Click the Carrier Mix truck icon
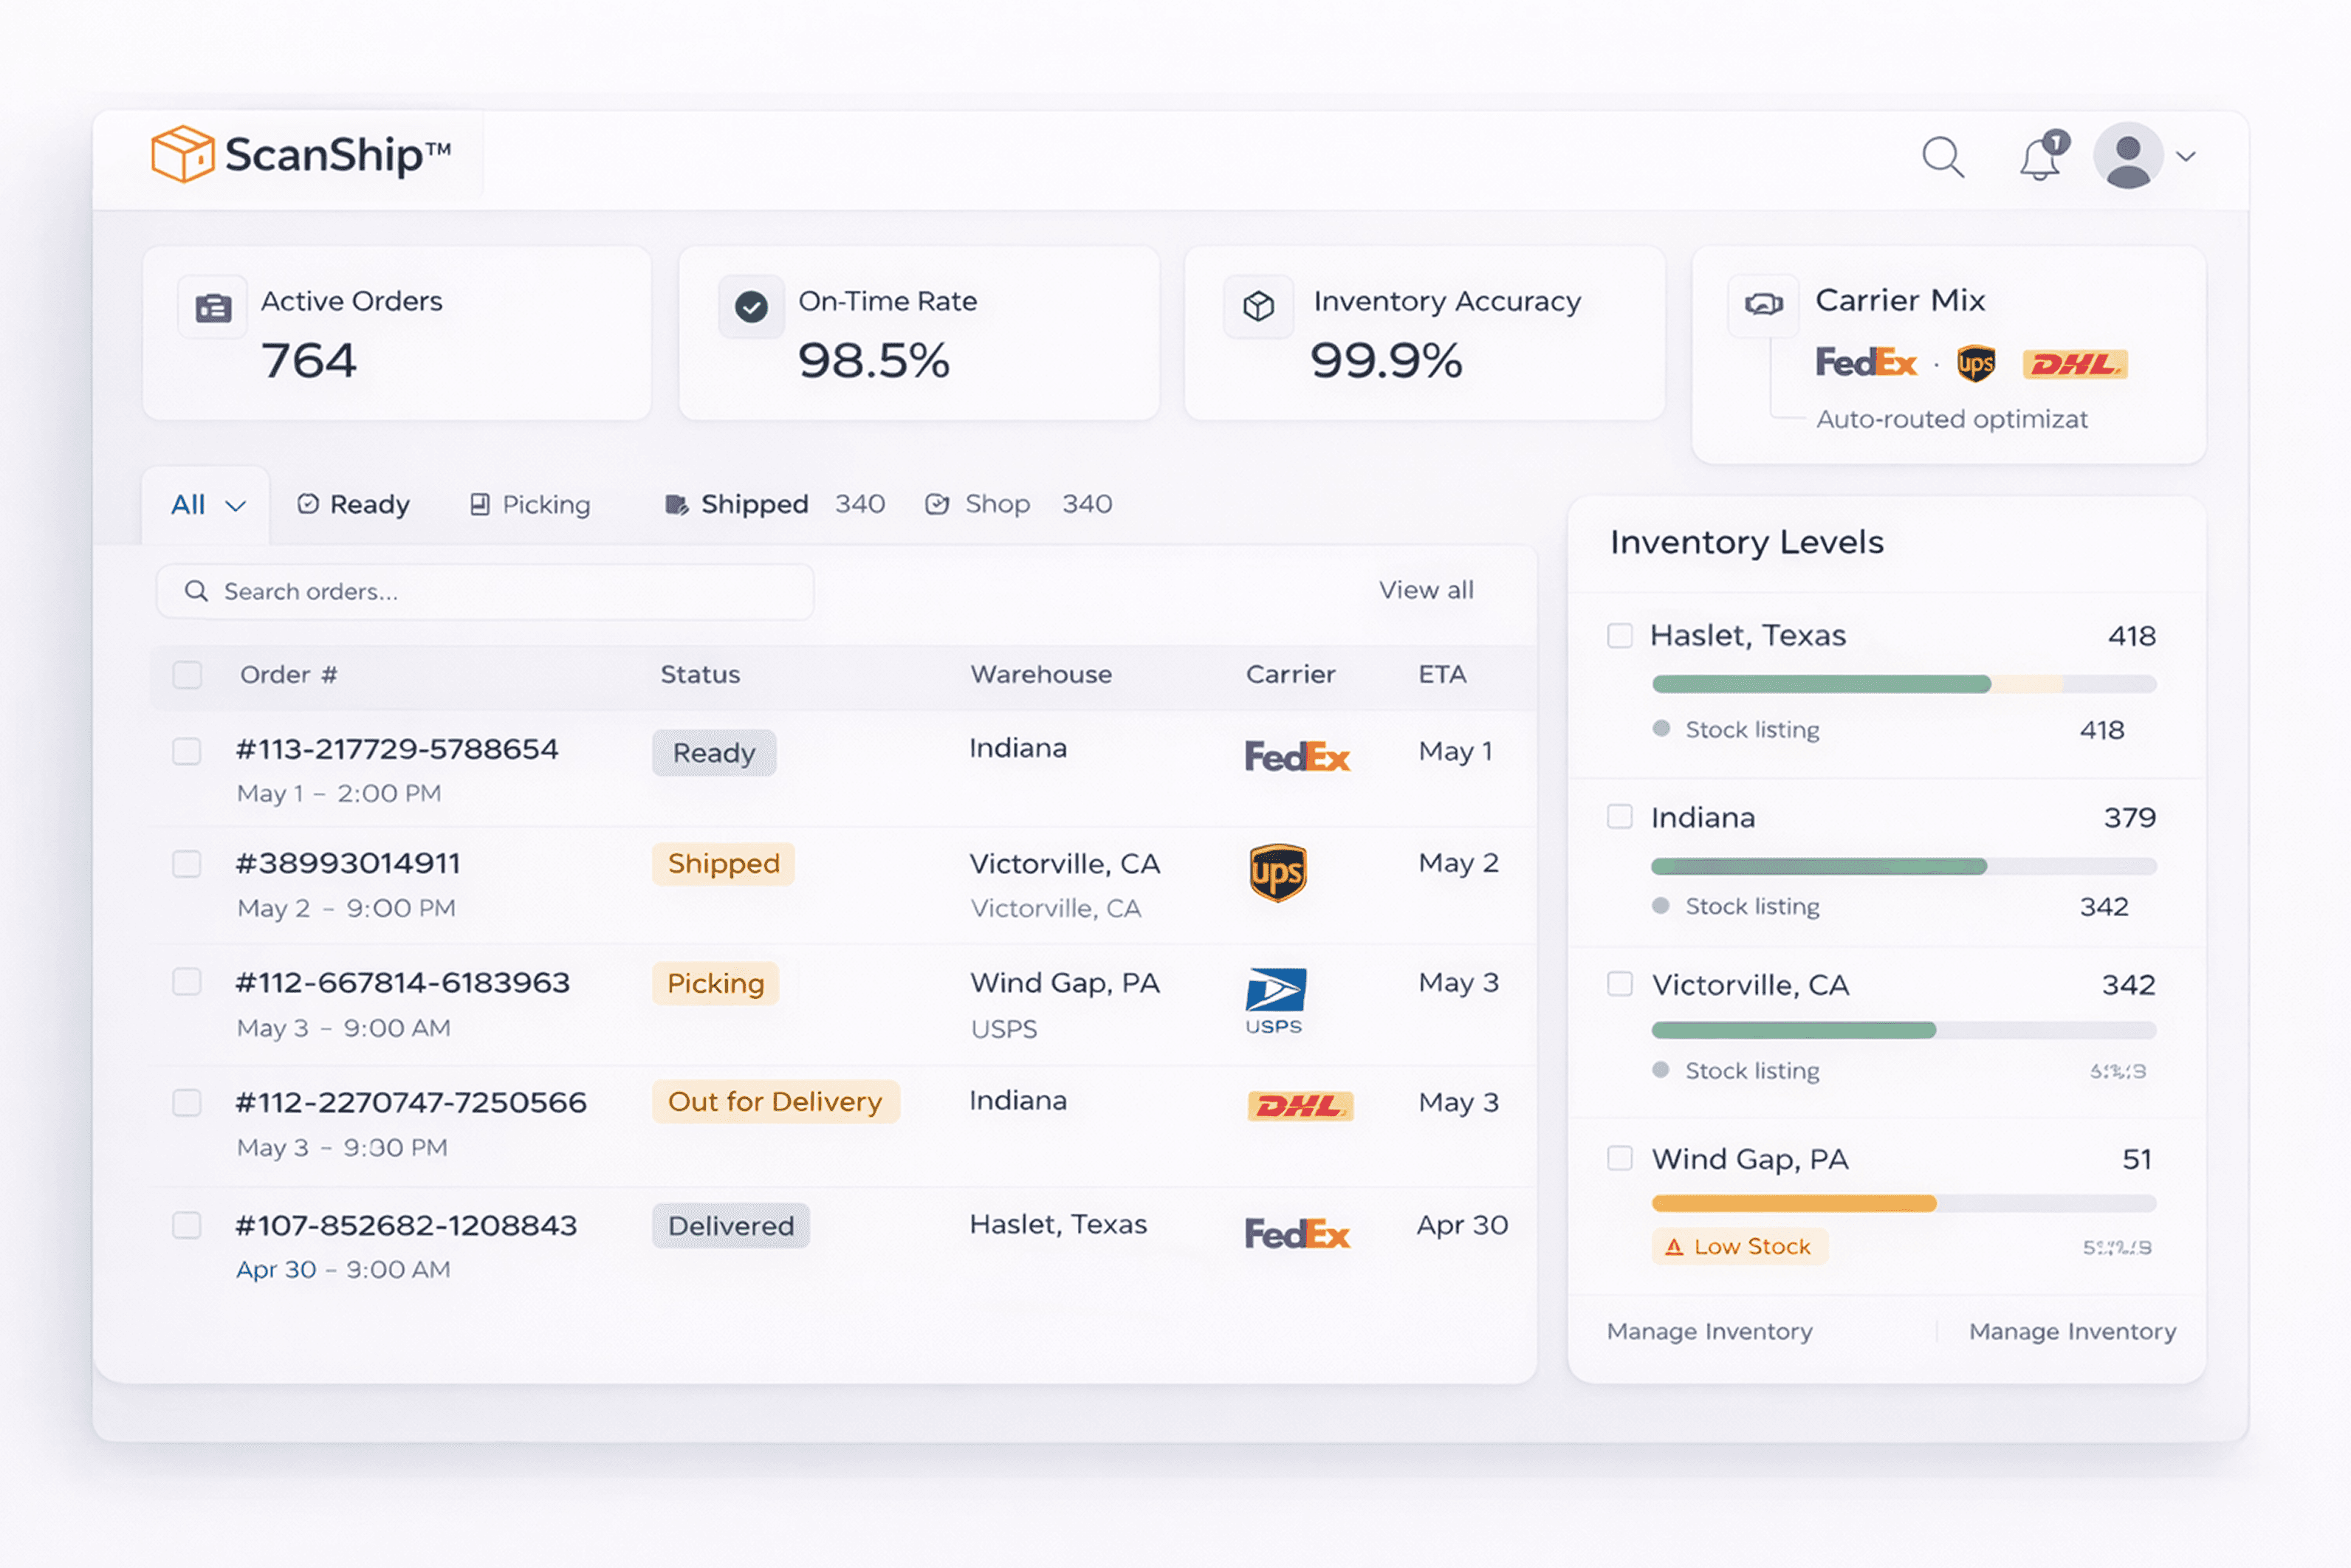The image size is (2351, 1568). click(1763, 304)
